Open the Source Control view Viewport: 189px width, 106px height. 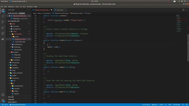[x=3, y=22]
